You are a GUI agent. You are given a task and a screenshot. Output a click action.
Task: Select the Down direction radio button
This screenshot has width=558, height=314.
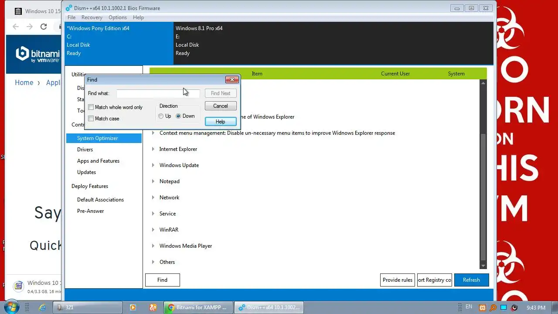click(x=178, y=116)
